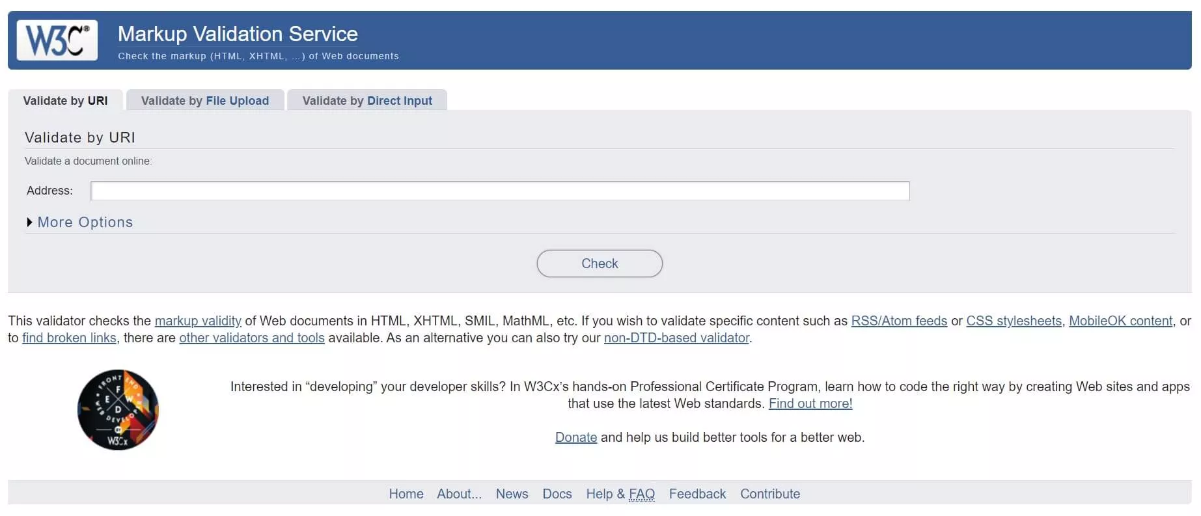Click the W3C logo icon
Image resolution: width=1201 pixels, height=516 pixels.
(x=57, y=40)
